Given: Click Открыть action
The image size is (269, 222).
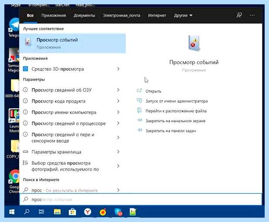Looking at the screenshot, I should tap(153, 91).
